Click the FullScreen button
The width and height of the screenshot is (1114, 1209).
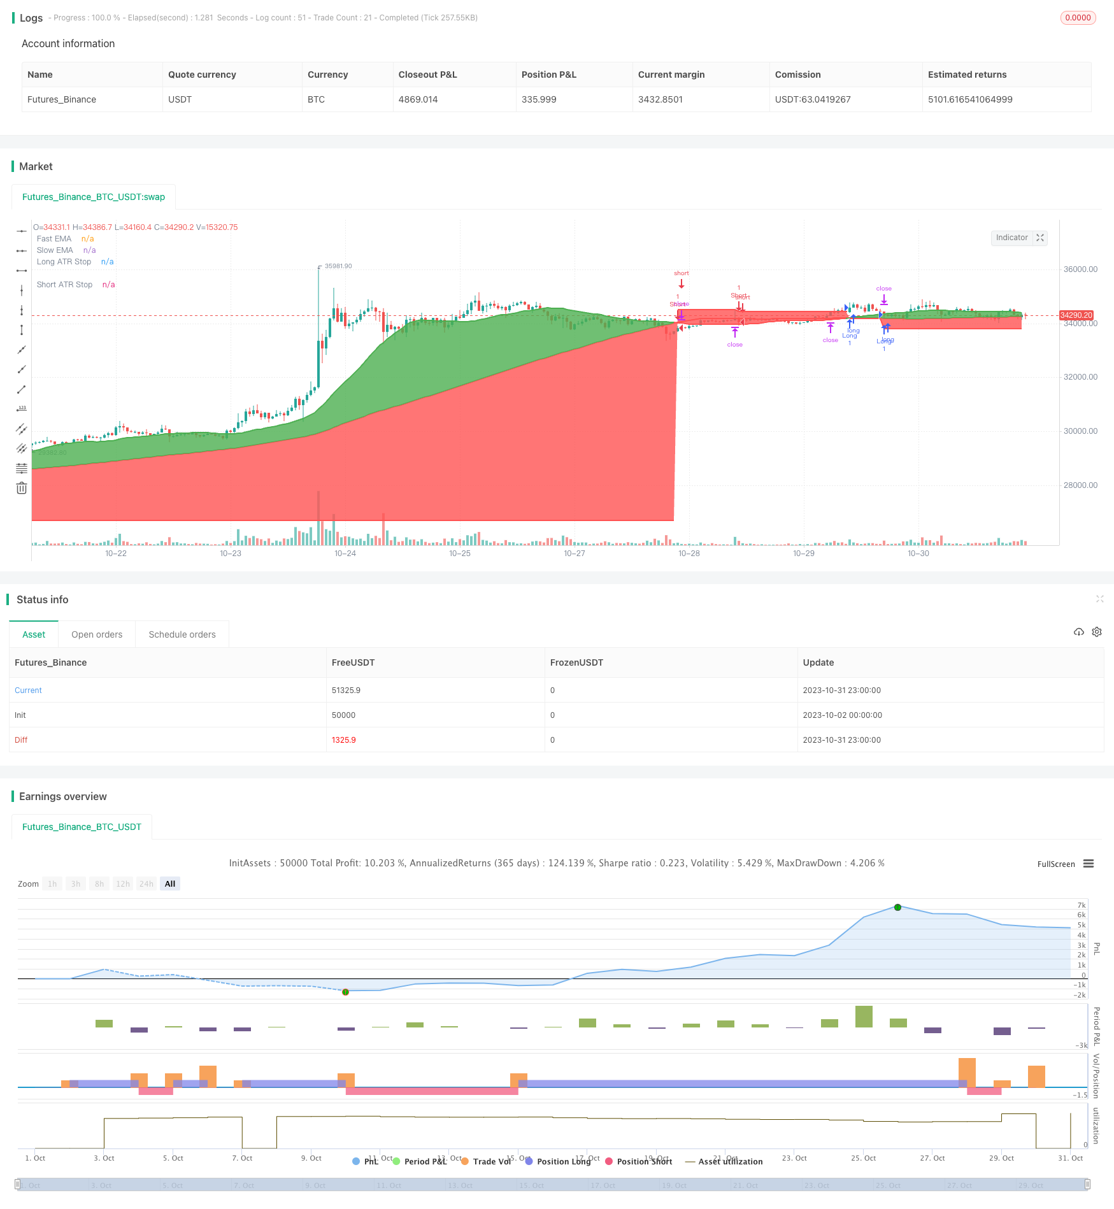[x=1056, y=864]
